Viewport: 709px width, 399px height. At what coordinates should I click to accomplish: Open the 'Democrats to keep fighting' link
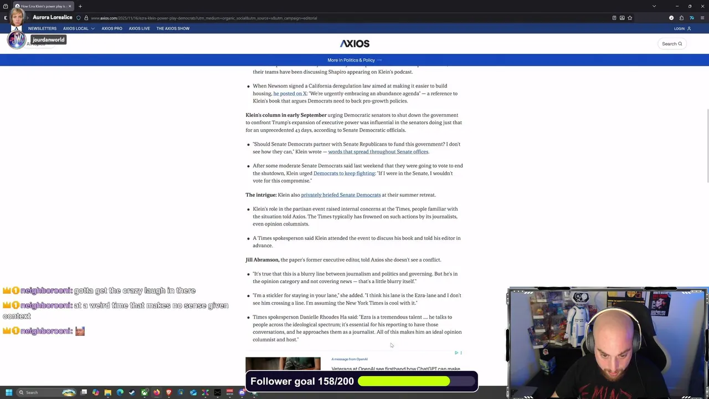click(344, 173)
